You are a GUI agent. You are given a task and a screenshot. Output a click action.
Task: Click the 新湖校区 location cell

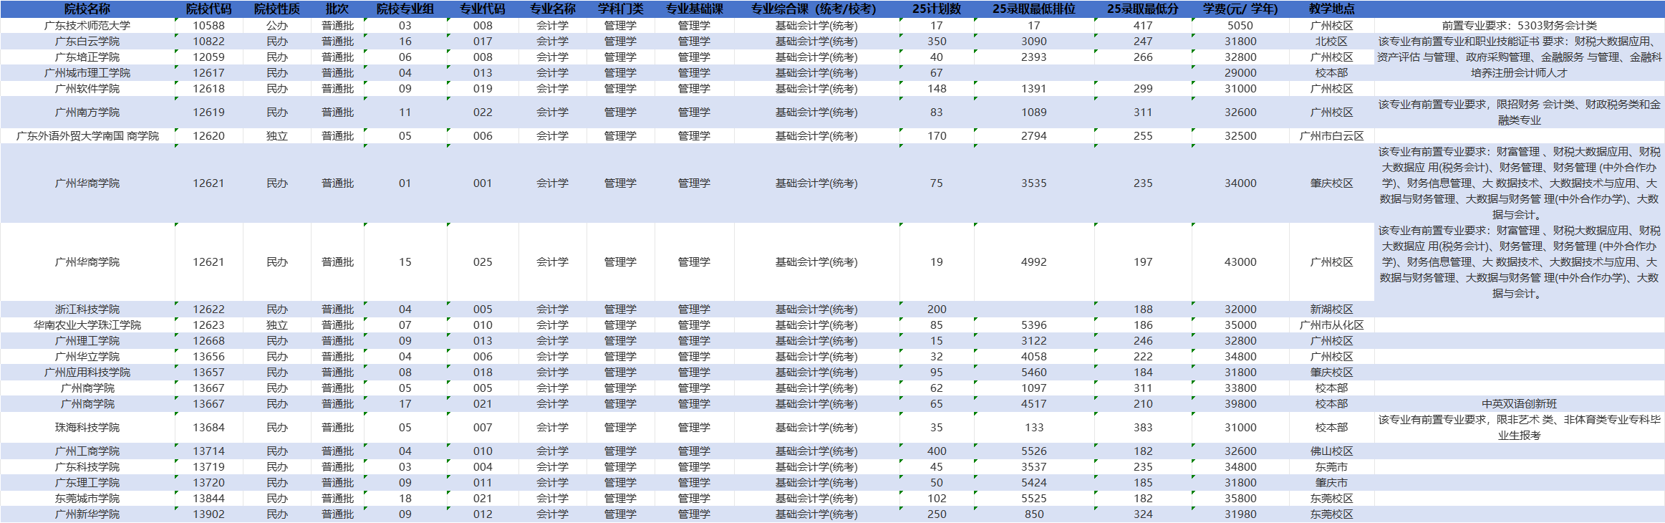click(1331, 309)
